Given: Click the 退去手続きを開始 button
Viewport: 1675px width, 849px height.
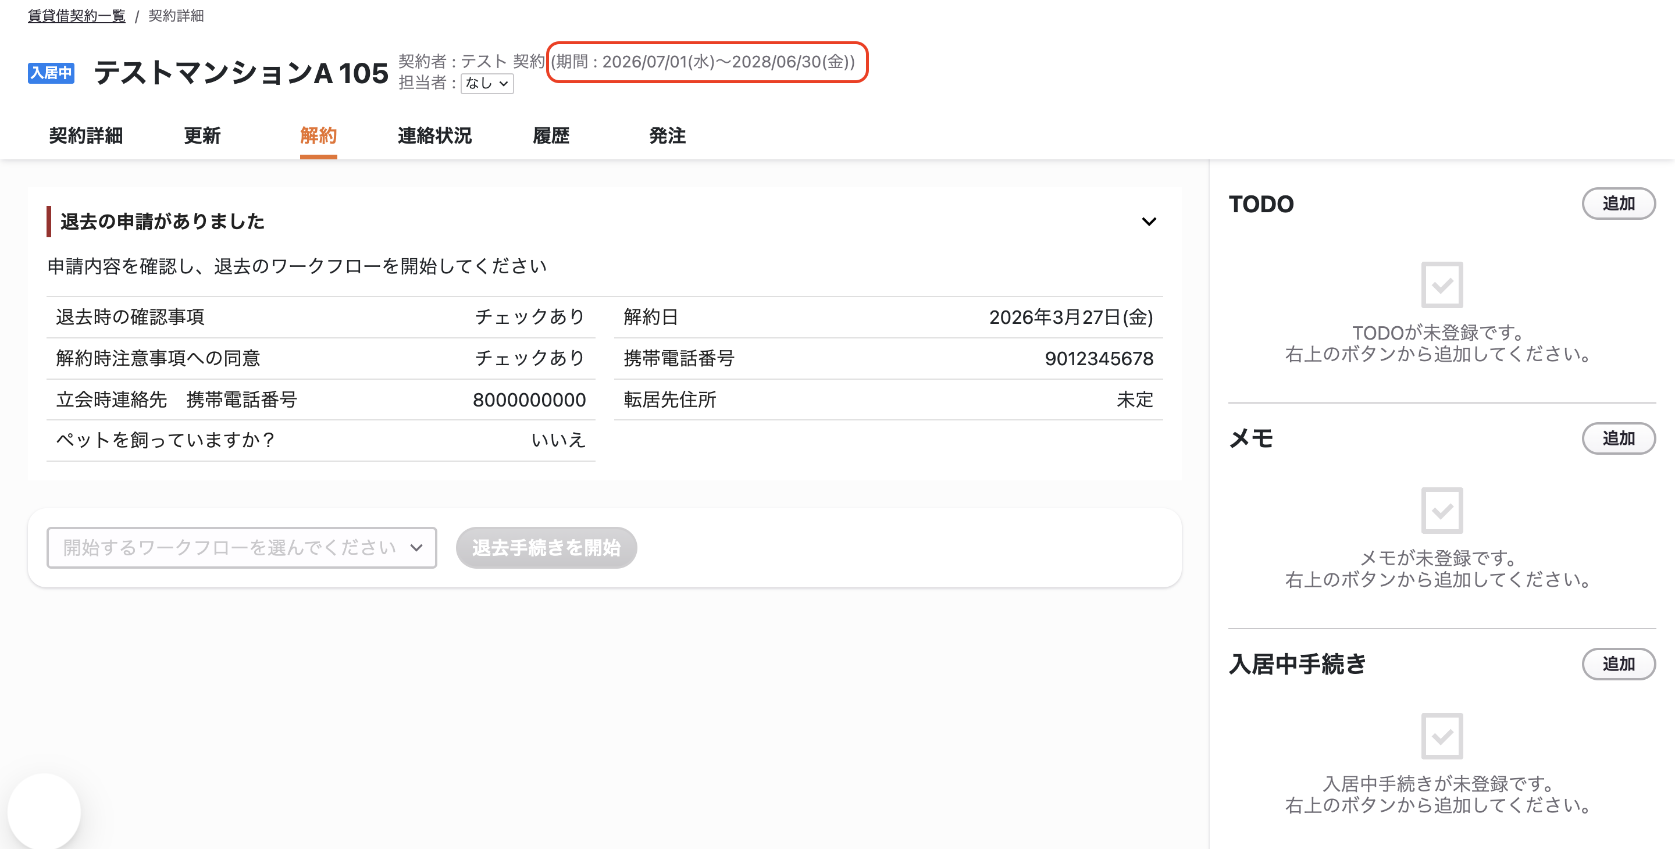Looking at the screenshot, I should click(546, 547).
